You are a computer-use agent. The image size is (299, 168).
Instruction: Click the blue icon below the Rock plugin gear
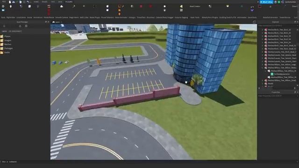pyautogui.click(x=3, y=10)
